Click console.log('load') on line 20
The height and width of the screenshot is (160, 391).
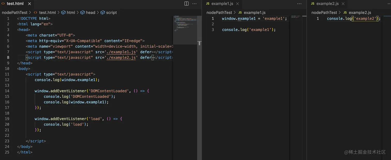tap(66, 124)
